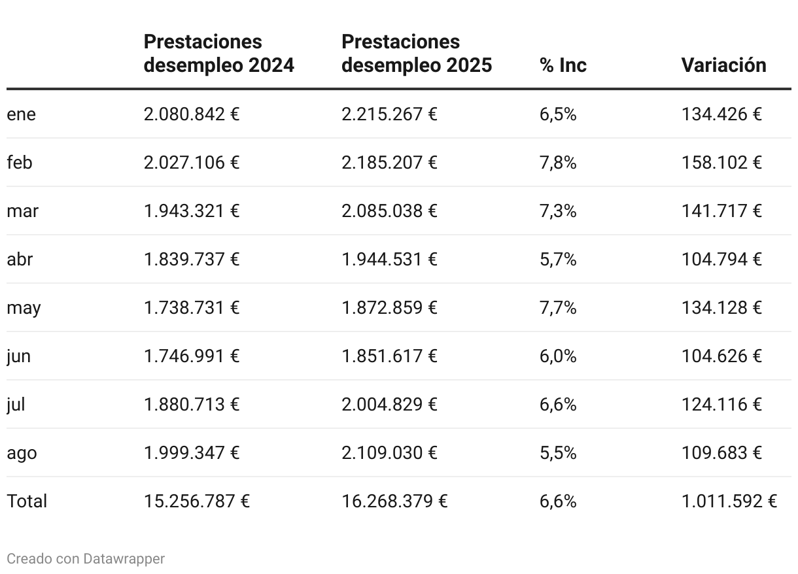Viewport: 798px width, 574px height.
Task: Click the 7,3% increase cell for March
Action: 558,211
